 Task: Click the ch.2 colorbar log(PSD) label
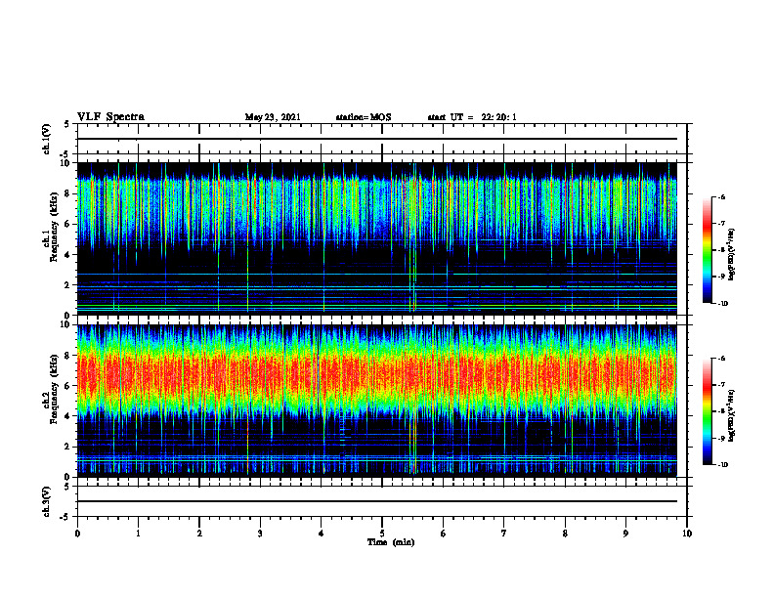click(x=731, y=415)
